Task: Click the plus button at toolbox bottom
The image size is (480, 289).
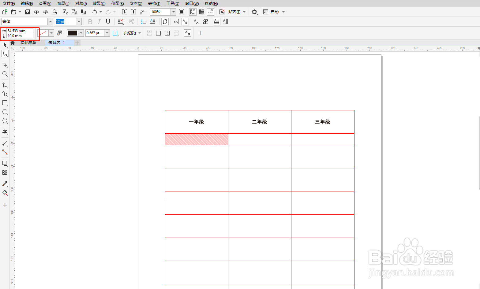Action: coord(5,205)
